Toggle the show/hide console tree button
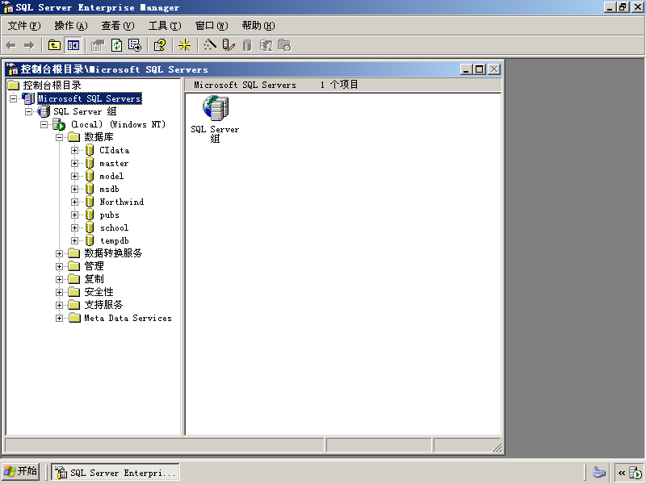This screenshot has width=646, height=484. click(x=73, y=45)
